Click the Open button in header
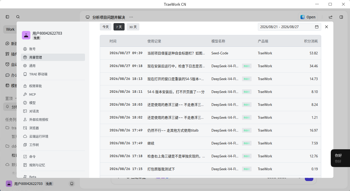Viewport: 350px width, 191px height. click(x=308, y=17)
